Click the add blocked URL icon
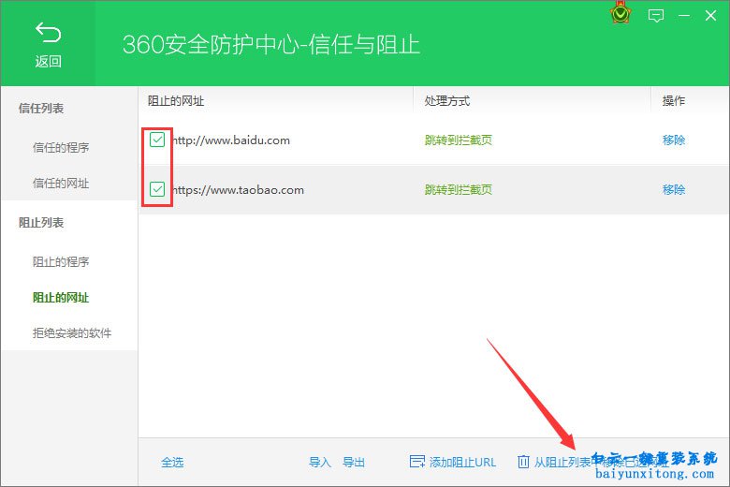Image resolution: width=730 pixels, height=487 pixels. coord(417,462)
